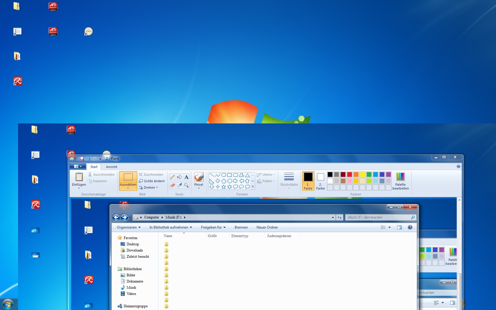Open the Organisieren dropdown menu

(x=129, y=227)
